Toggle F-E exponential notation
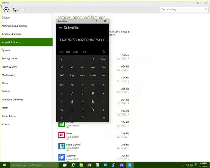Image resolution: width=210 pixels, height=168 pixels. [84, 52]
